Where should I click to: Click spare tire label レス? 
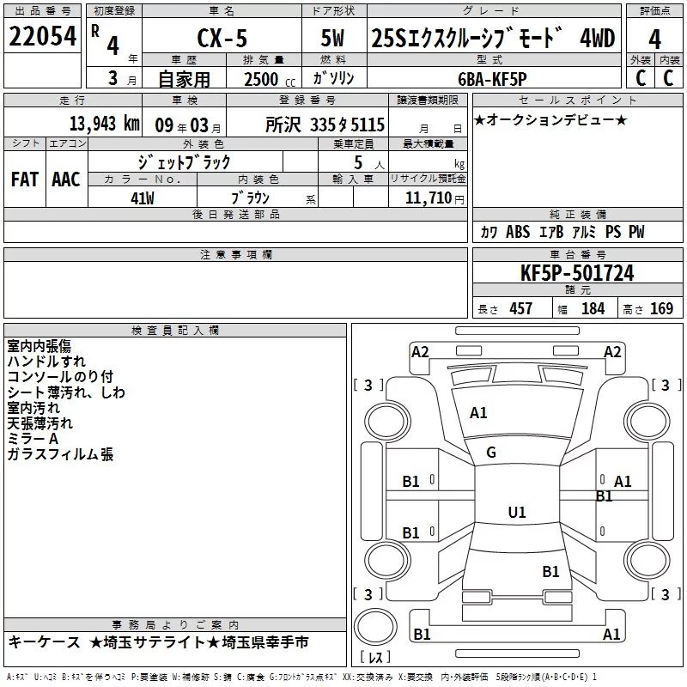[x=375, y=657]
